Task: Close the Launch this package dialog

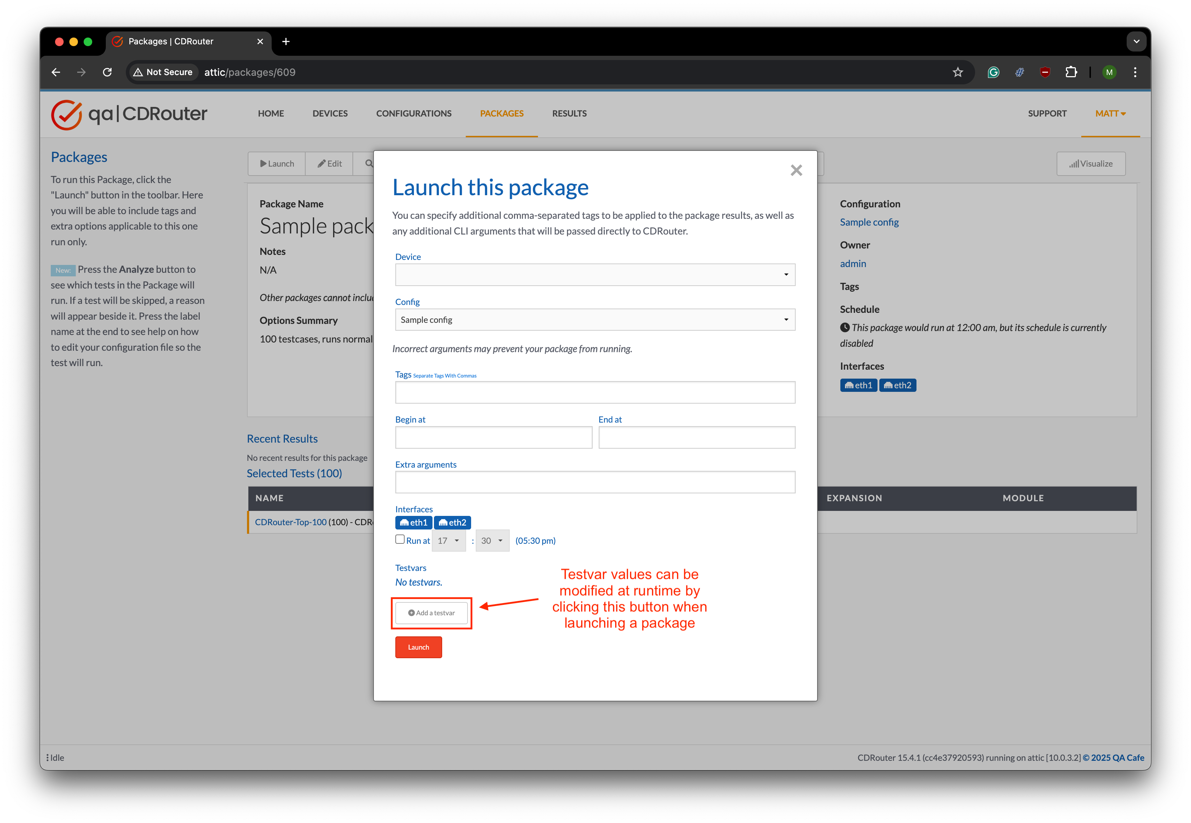Action: pyautogui.click(x=796, y=170)
